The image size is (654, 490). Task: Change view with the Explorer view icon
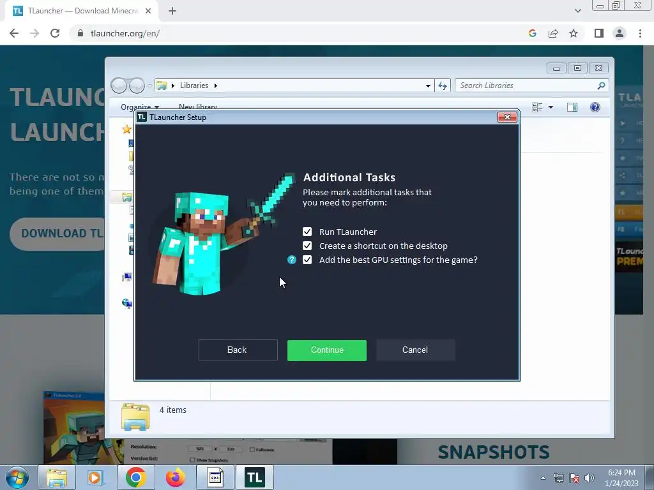(x=537, y=107)
